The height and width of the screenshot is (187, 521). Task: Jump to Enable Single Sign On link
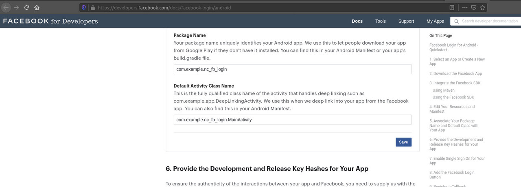(457, 161)
